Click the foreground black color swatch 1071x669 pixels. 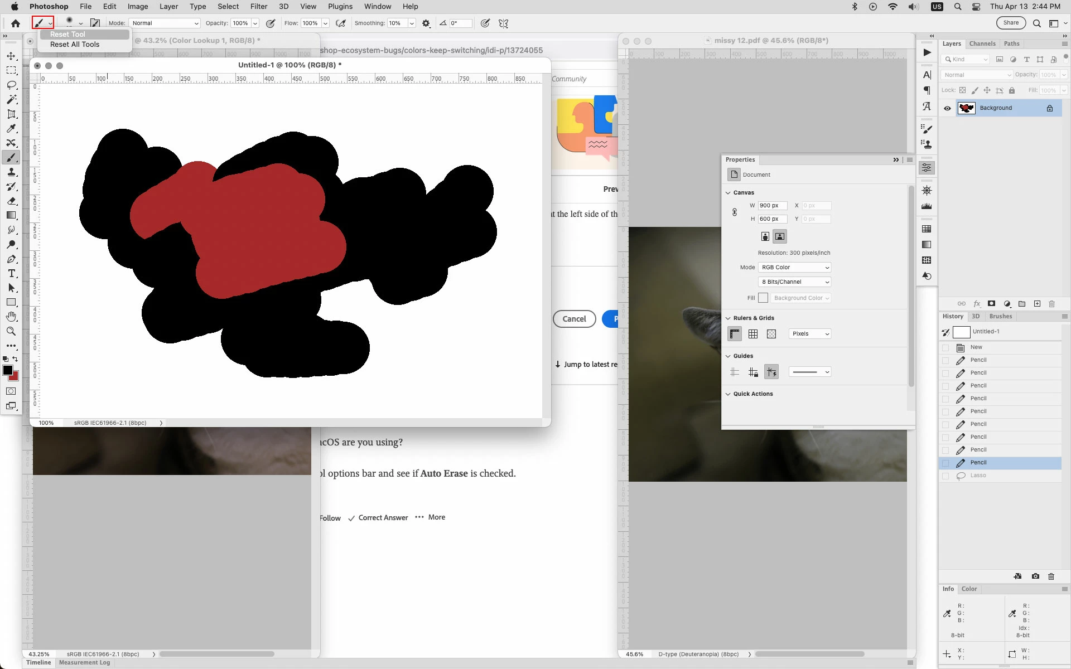[x=8, y=370]
